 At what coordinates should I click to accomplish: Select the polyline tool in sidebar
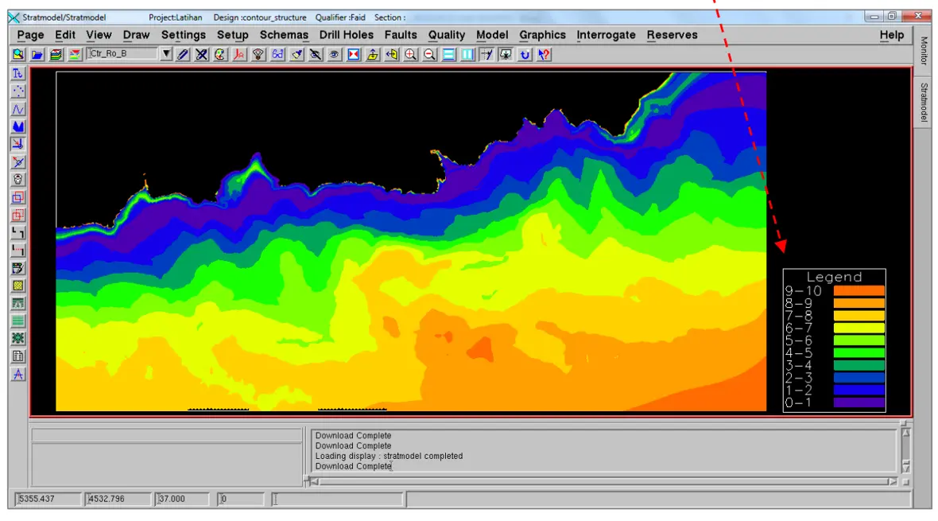pyautogui.click(x=18, y=109)
